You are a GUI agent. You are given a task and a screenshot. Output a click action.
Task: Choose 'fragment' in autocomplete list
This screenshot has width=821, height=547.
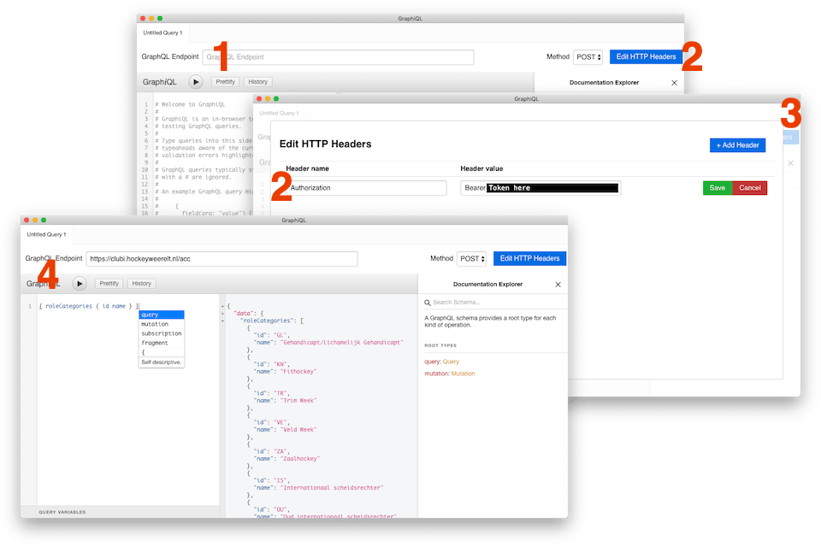point(162,343)
